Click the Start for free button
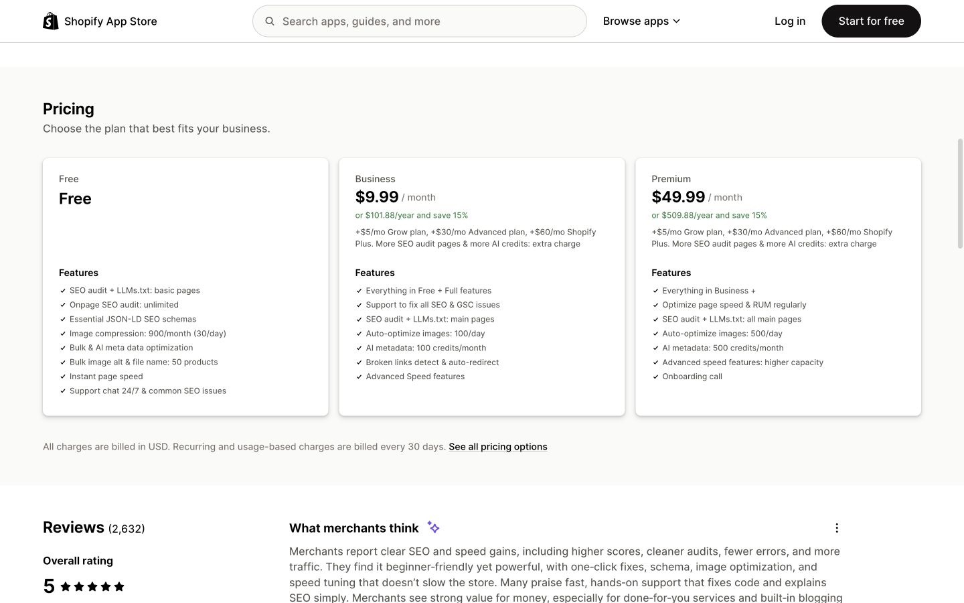The width and height of the screenshot is (964, 603). point(871,21)
